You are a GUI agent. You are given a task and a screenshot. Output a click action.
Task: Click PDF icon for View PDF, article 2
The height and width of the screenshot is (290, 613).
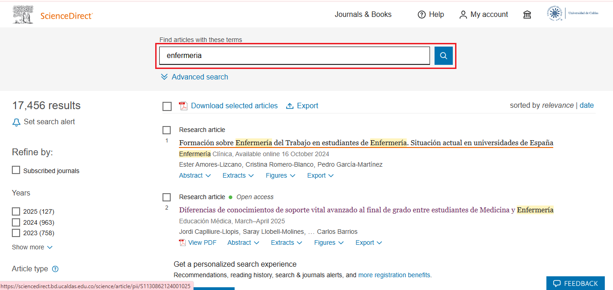tap(183, 243)
